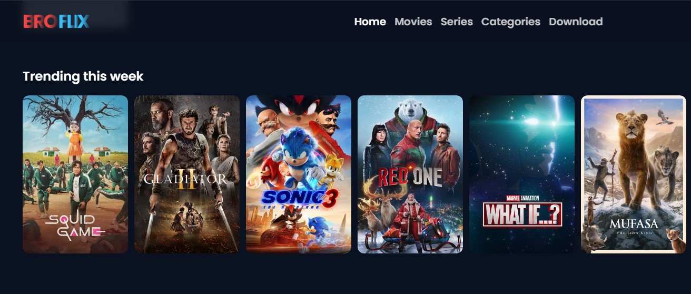The image size is (691, 294).
Task: Browse the Categories menu item
Action: pyautogui.click(x=511, y=22)
